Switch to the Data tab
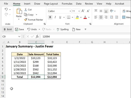Screen dimensions: 131x98 click(x=79, y=4)
